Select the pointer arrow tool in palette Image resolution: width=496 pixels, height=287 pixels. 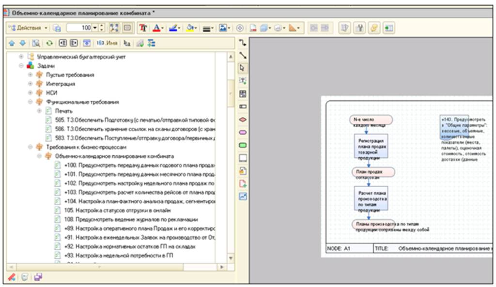tap(243, 68)
